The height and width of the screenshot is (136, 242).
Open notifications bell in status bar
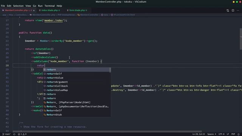pyautogui.click(x=239, y=134)
